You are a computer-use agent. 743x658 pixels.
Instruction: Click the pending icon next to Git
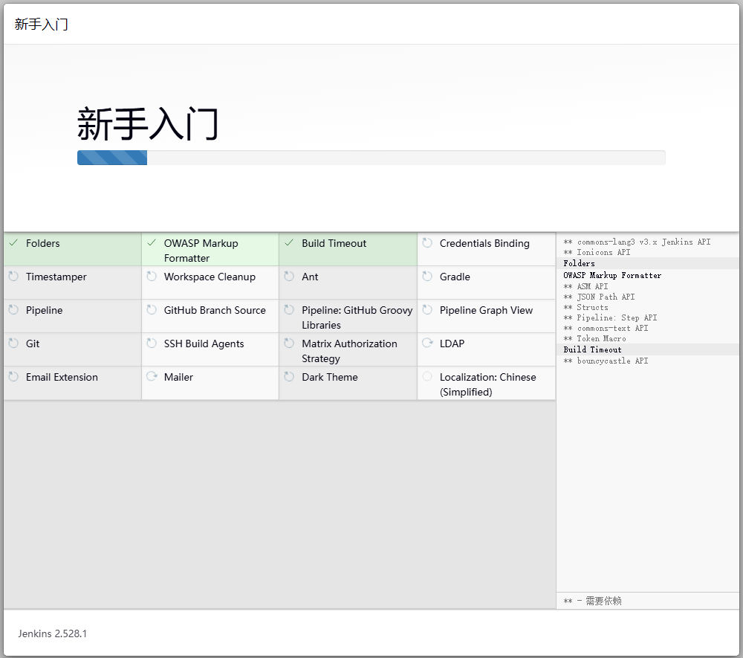tap(13, 343)
